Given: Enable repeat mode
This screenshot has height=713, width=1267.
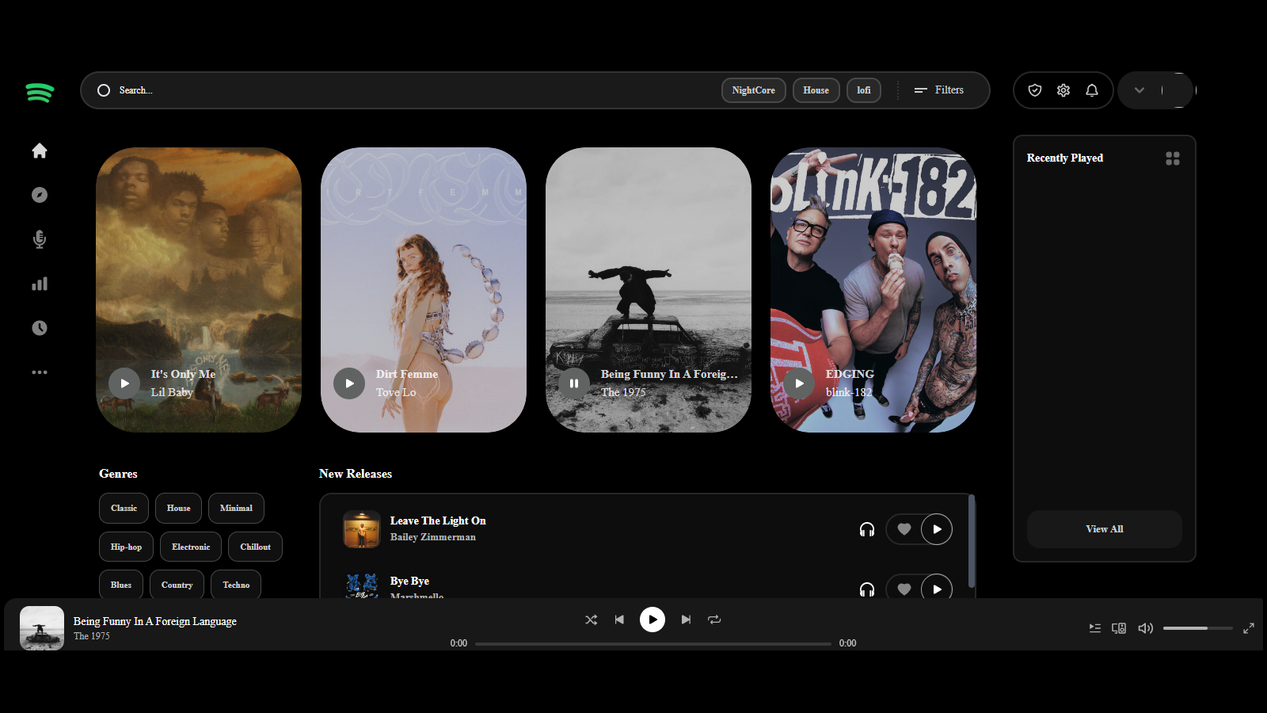Looking at the screenshot, I should (714, 620).
